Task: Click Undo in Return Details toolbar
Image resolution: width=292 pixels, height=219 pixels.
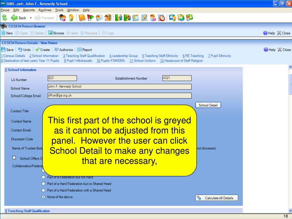Action: point(25,50)
